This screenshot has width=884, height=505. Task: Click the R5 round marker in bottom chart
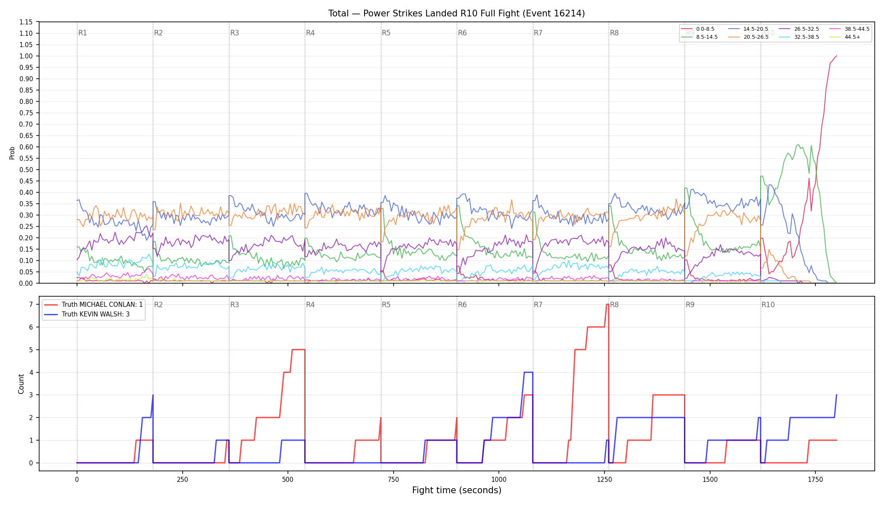(386, 305)
